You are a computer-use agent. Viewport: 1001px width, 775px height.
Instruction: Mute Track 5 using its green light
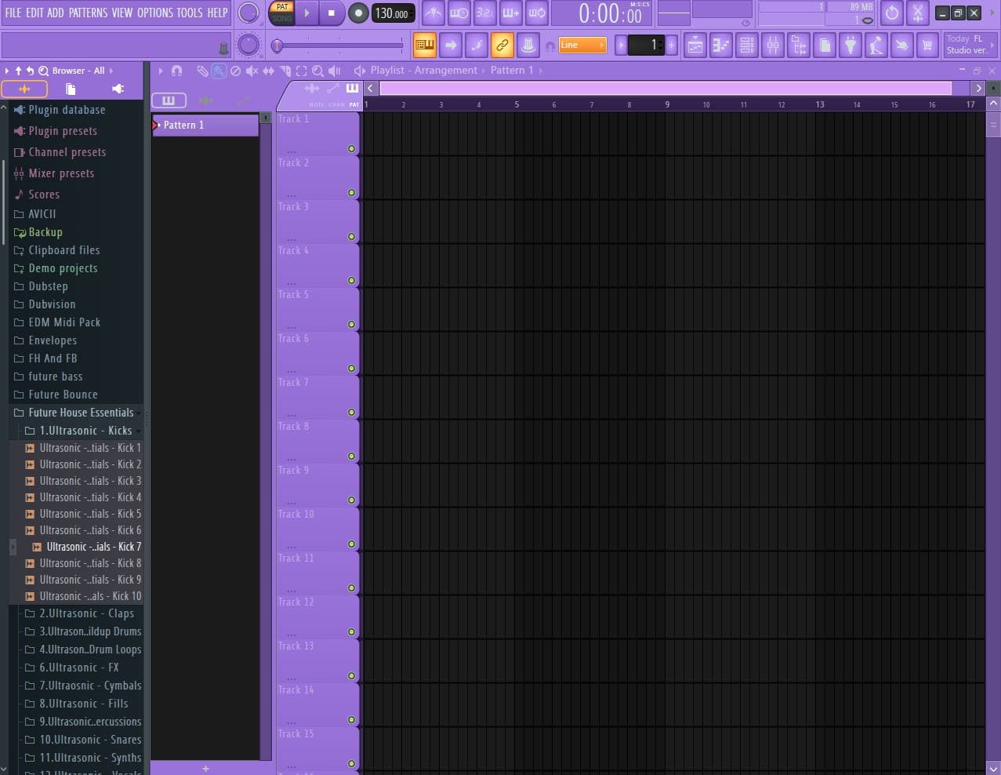[351, 325]
